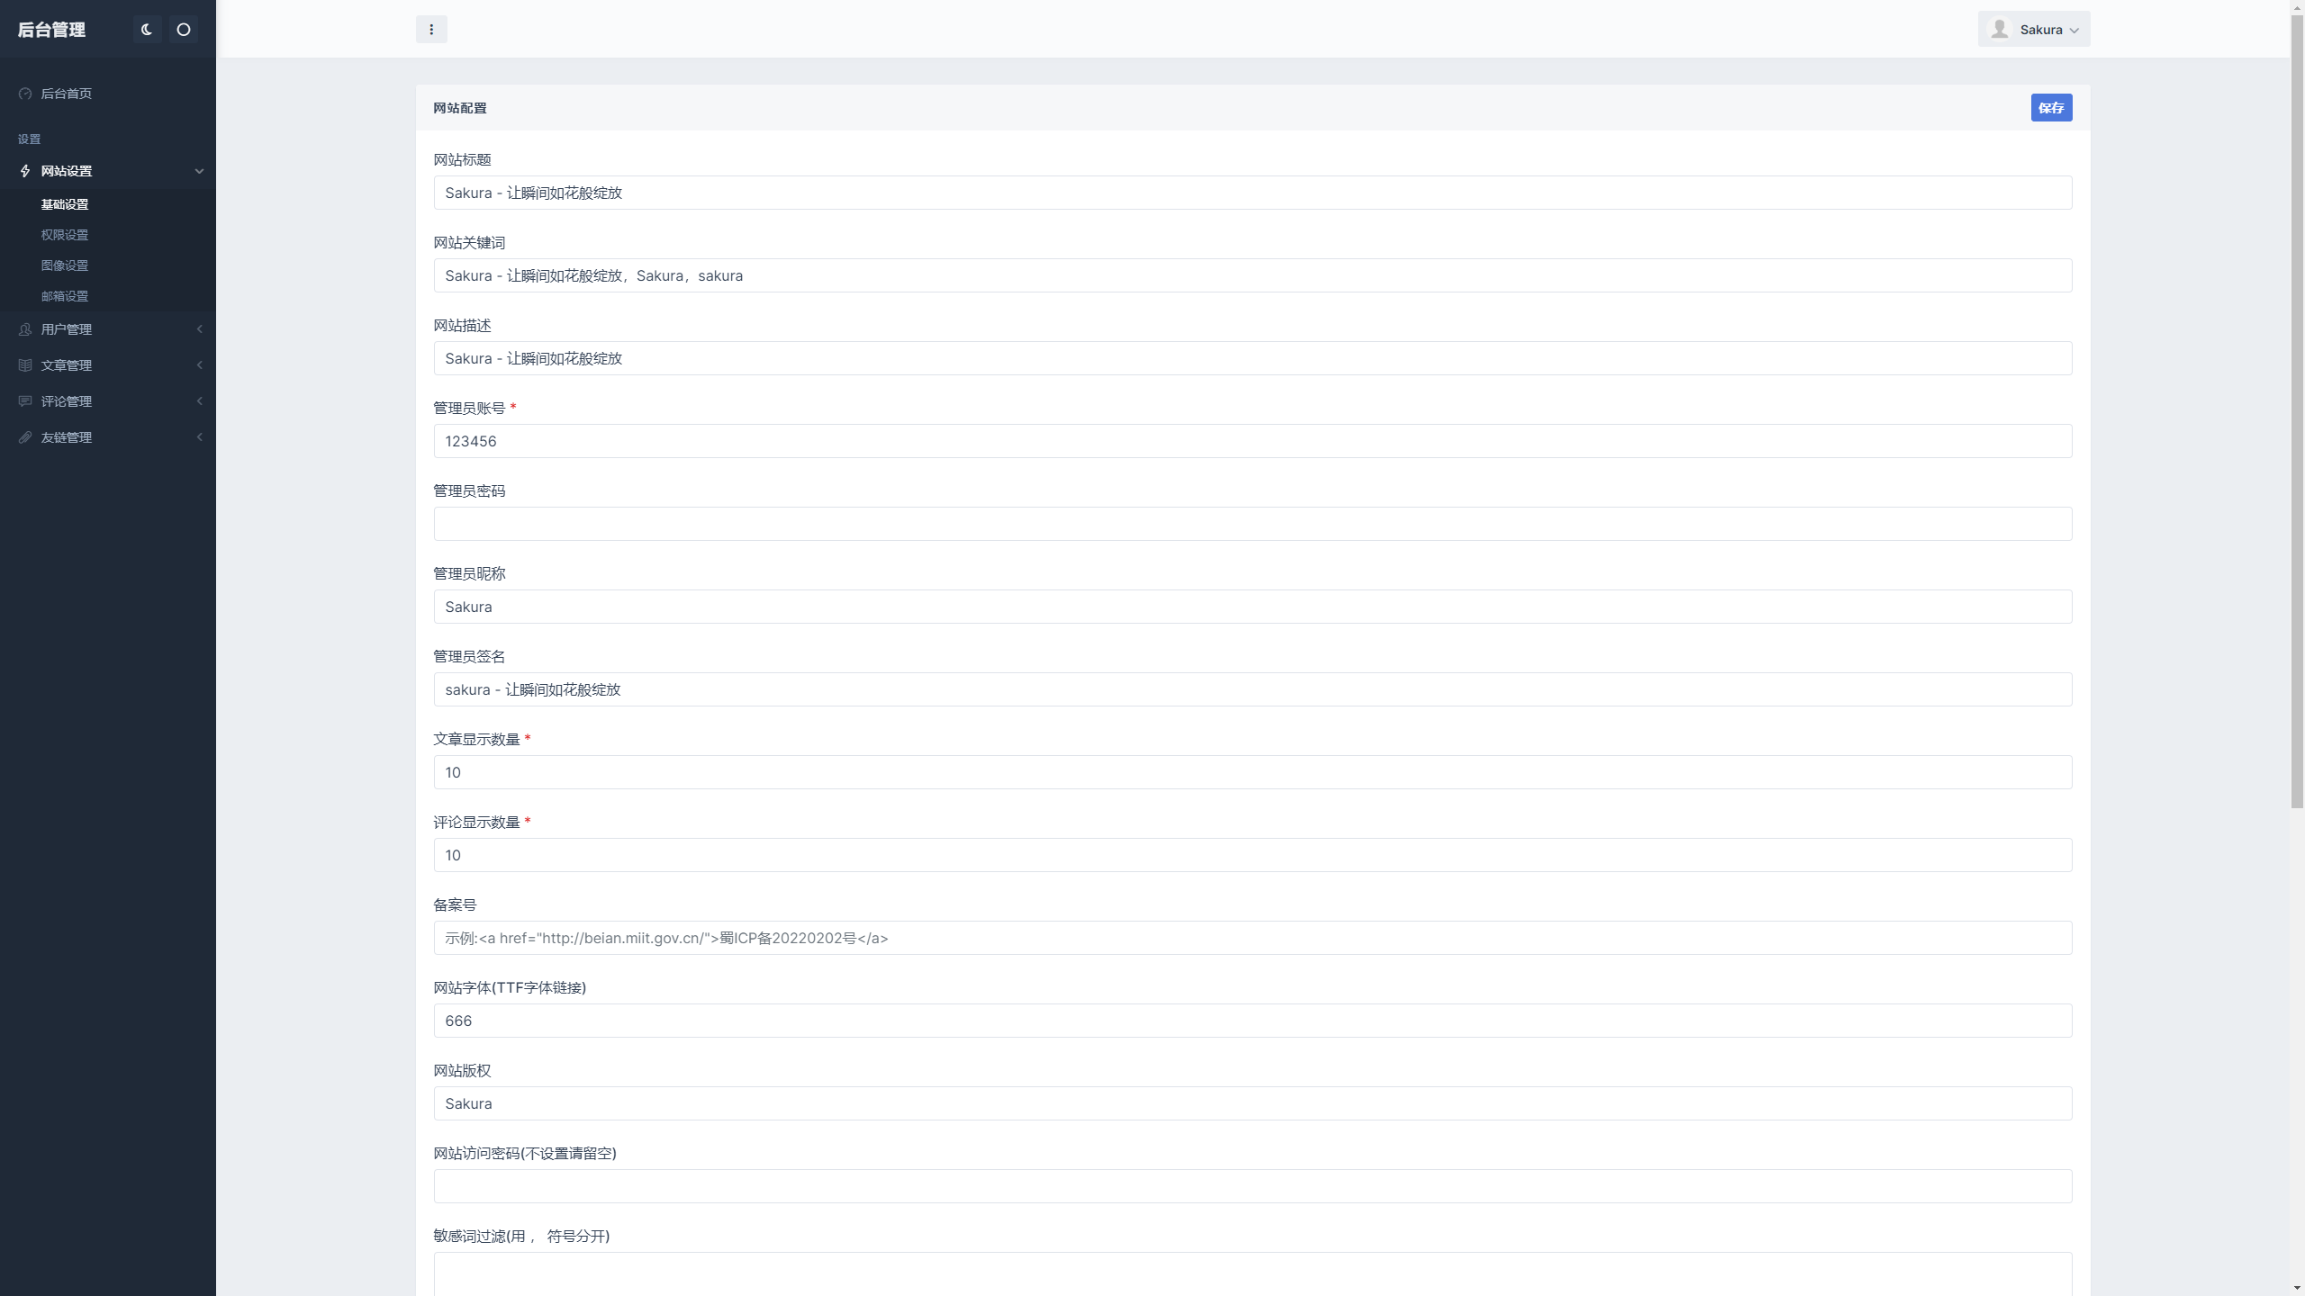Screen dimensions: 2305x1296
Task: Click the dashboard icon beside 后台首页
Action: click(25, 94)
